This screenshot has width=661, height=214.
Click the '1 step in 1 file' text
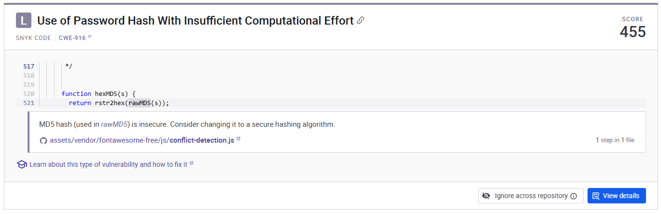pos(615,140)
